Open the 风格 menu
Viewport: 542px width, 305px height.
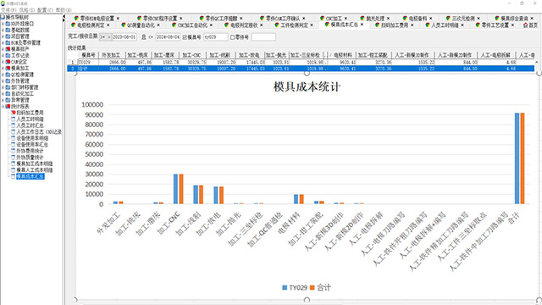point(27,10)
